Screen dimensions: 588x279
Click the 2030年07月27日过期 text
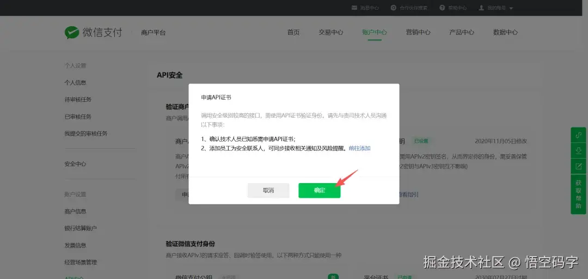click(501, 277)
